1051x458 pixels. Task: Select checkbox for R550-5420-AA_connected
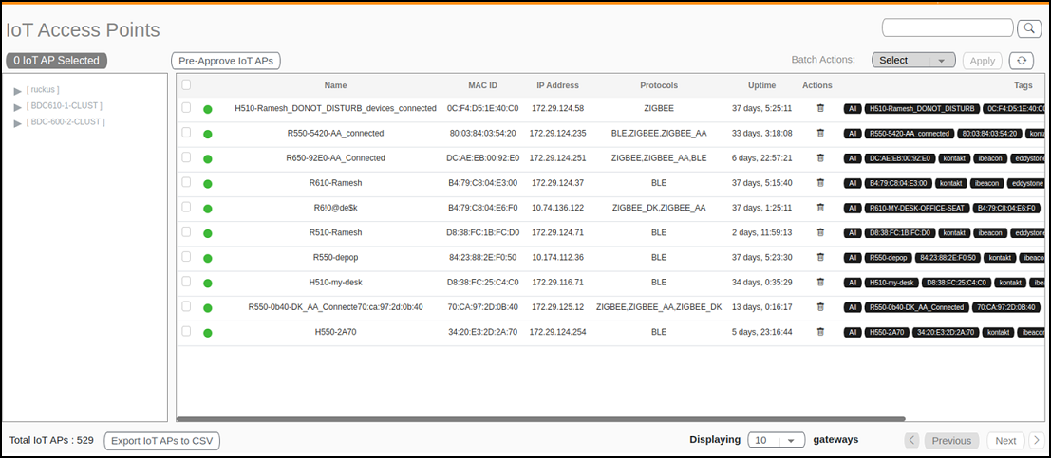pos(186,132)
